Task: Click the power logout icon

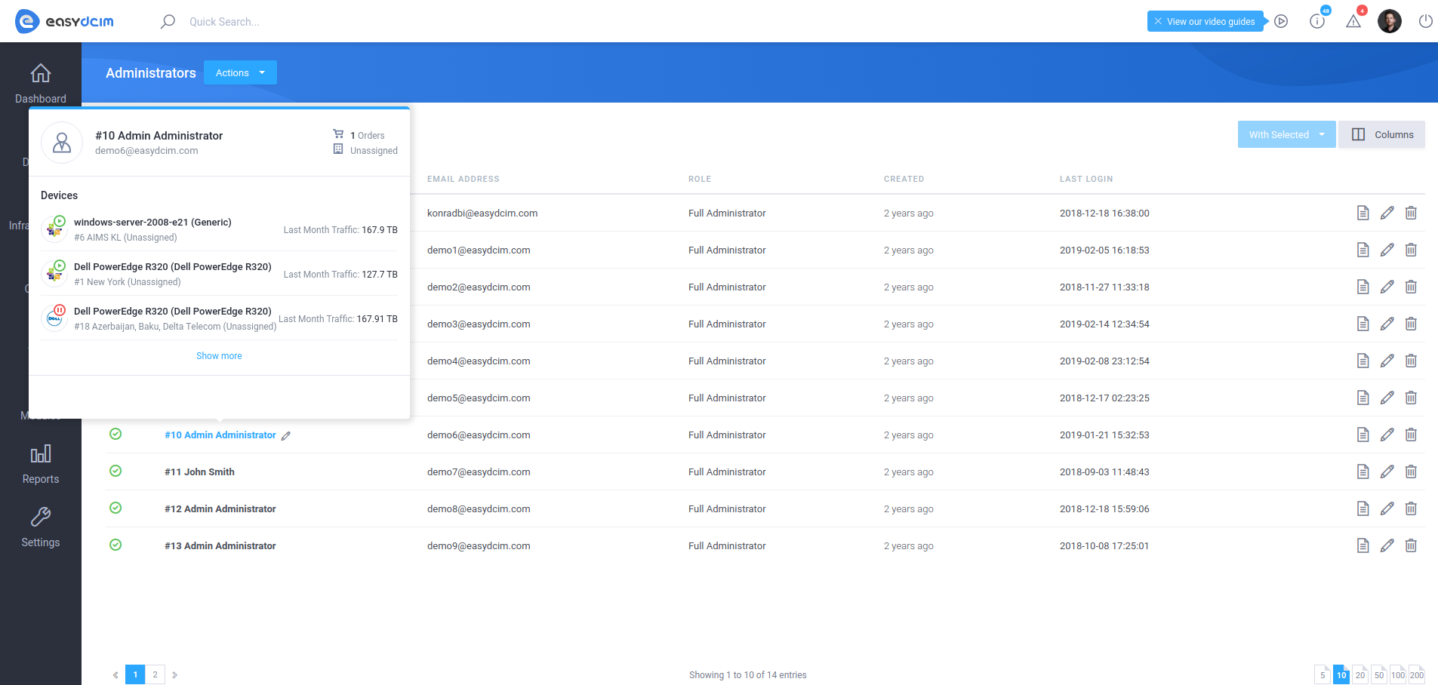Action: [1426, 21]
